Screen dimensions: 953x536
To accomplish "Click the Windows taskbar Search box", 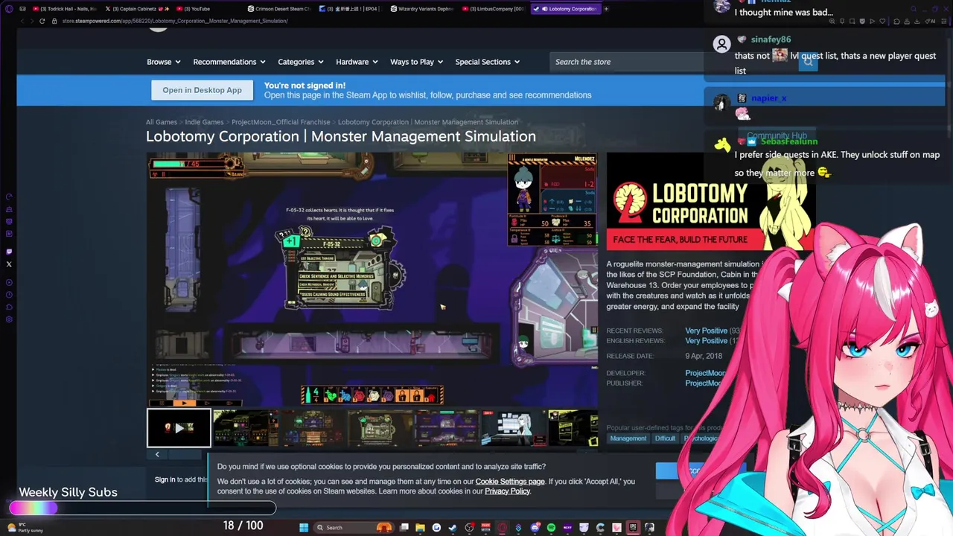I will coord(354,528).
